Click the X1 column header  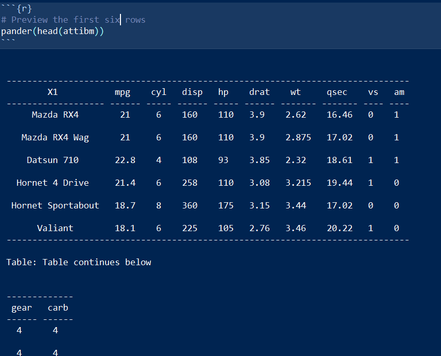(x=53, y=92)
